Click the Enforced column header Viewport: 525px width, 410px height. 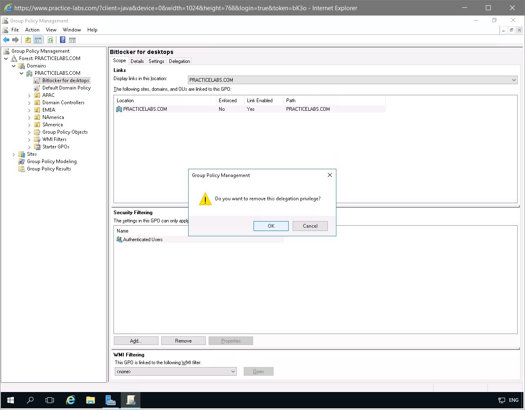230,101
